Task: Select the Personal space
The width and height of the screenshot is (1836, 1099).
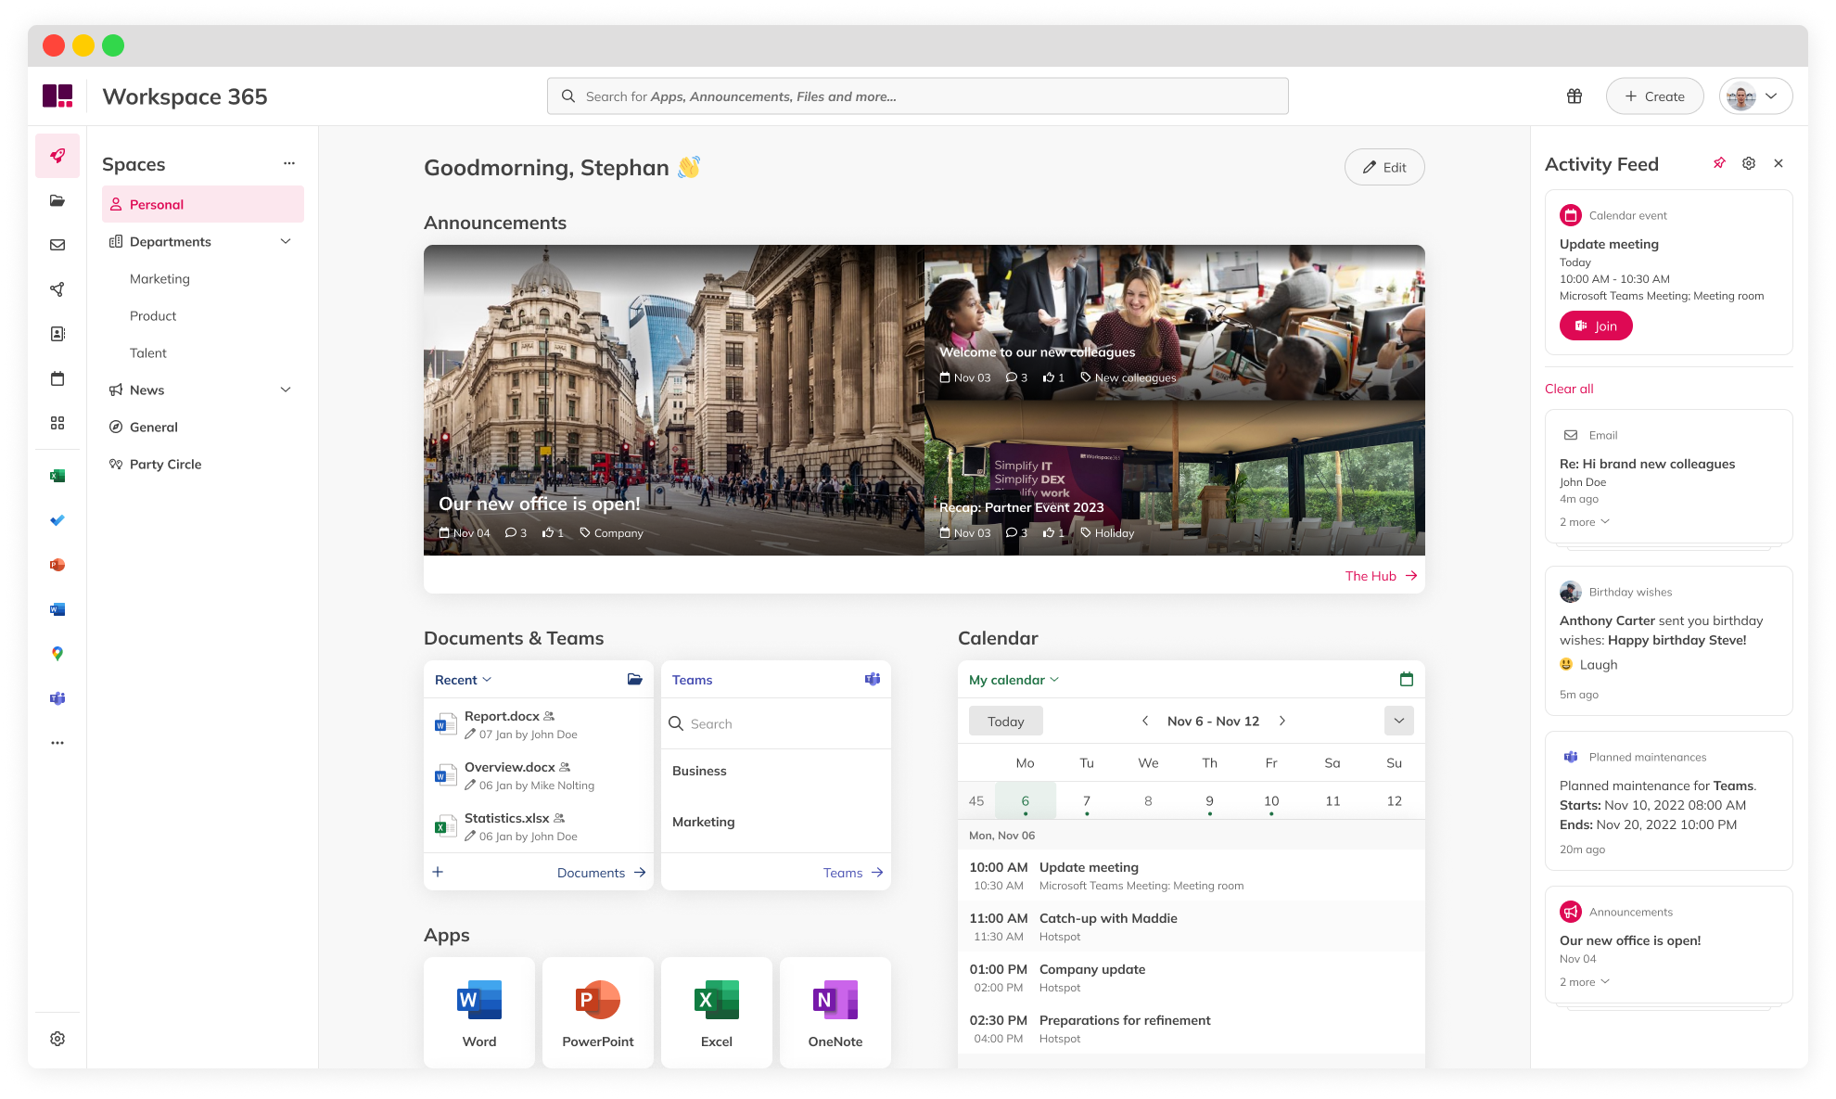Action: coord(203,204)
